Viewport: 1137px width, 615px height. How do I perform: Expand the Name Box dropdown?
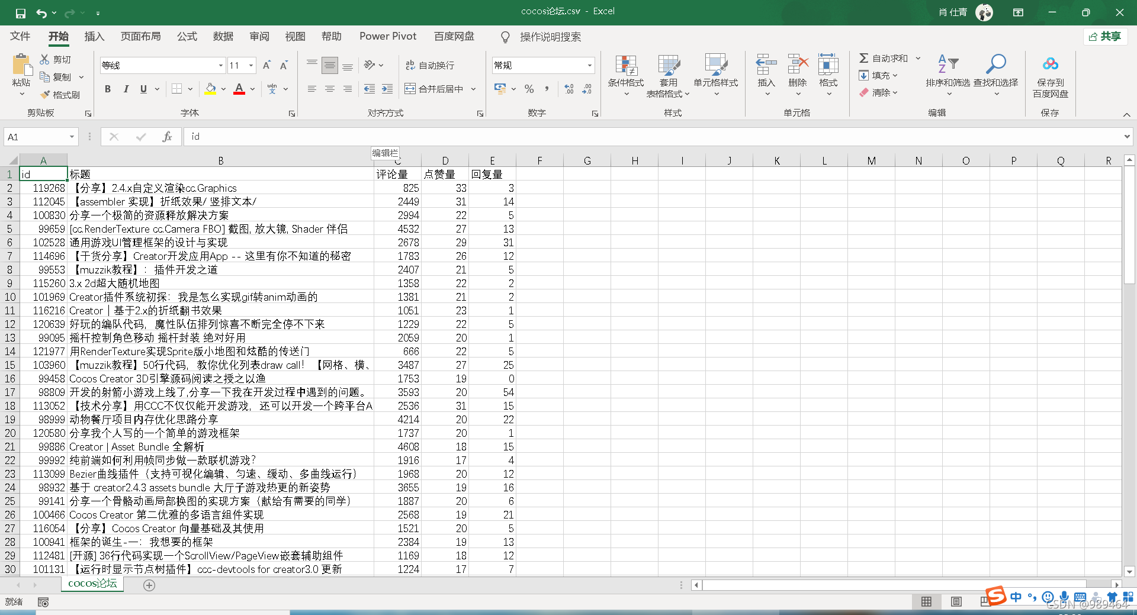72,137
